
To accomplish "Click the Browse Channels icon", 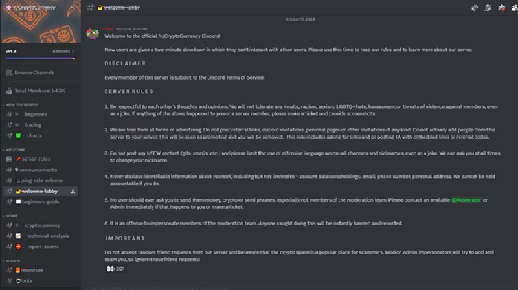I will click(8, 72).
